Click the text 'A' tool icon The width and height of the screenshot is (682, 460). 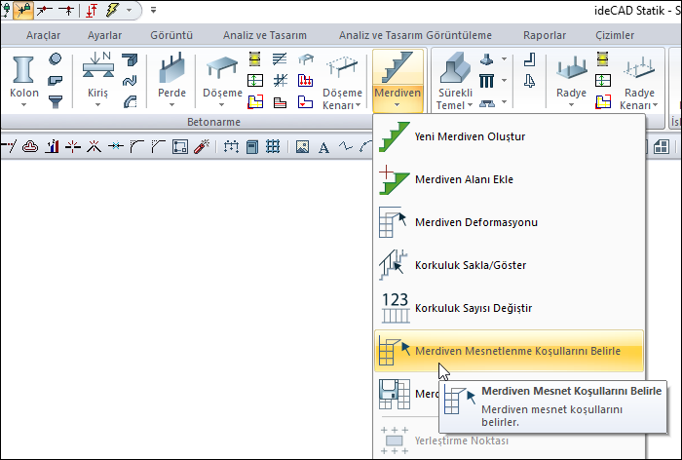coord(323,147)
